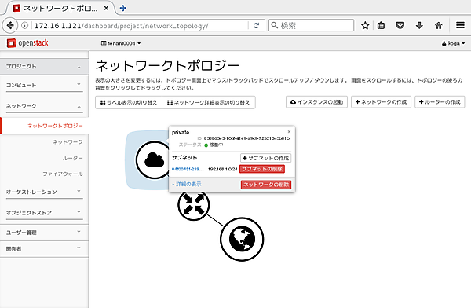Click ルーターの作成 button
This screenshot has height=308, width=471.
pyautogui.click(x=440, y=102)
